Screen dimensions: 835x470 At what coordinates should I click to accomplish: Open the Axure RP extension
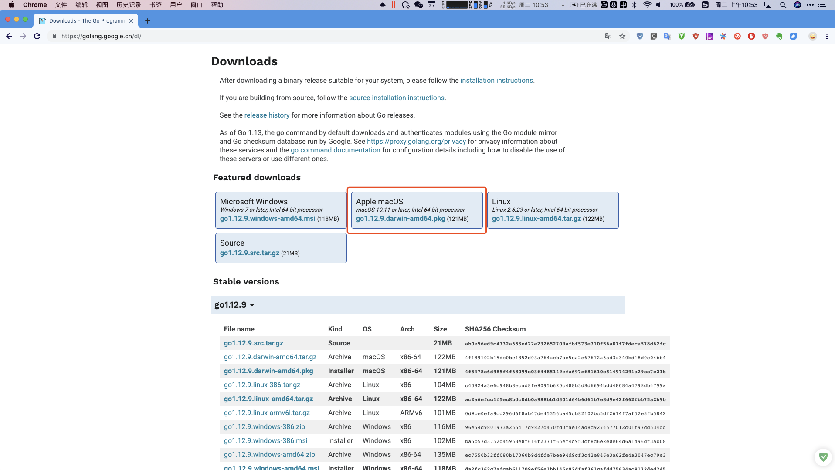click(709, 36)
